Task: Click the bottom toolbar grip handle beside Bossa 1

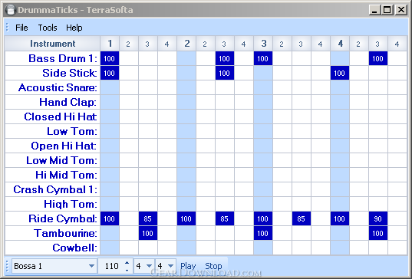Action: coord(7,266)
